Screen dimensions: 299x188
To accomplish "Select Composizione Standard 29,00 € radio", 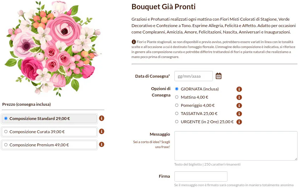I will pos(6,119).
